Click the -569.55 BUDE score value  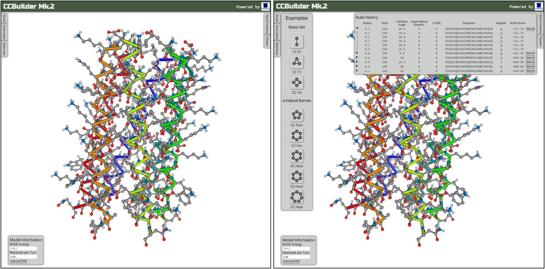pyautogui.click(x=517, y=62)
